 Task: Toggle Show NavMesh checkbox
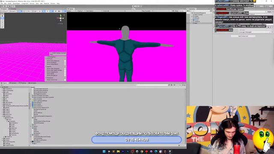pyautogui.click(x=65, y=62)
